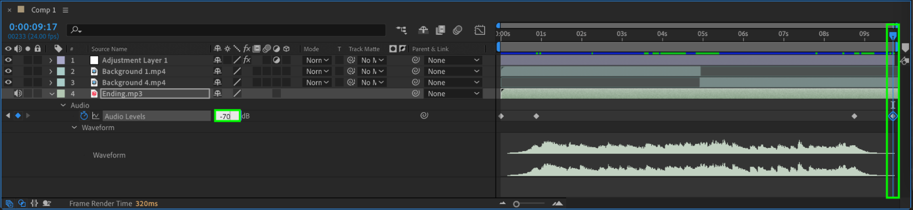Screen dimensions: 913x210
Task: Toggle Frame Blending for all layers
Action: click(x=440, y=30)
